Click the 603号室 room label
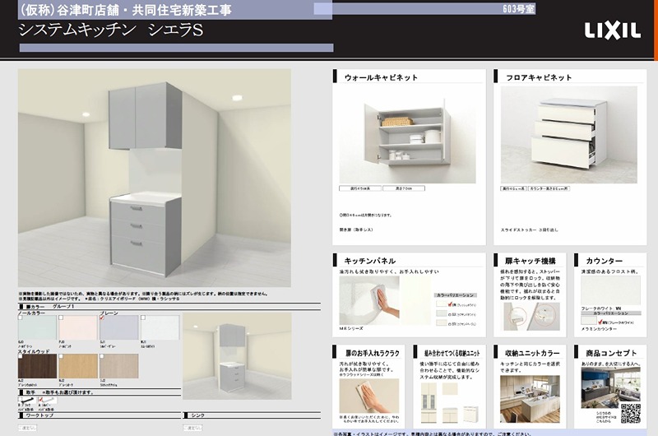 tap(519, 9)
